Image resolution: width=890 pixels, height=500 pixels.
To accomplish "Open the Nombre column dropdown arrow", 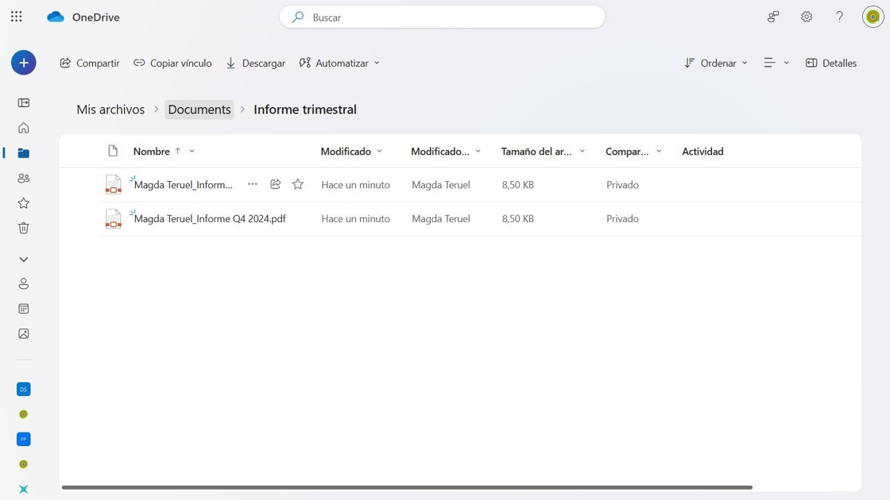I will (192, 152).
